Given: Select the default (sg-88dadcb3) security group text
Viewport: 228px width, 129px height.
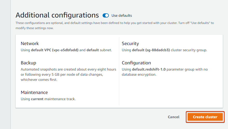Looking at the screenshot, I should point(151,50).
